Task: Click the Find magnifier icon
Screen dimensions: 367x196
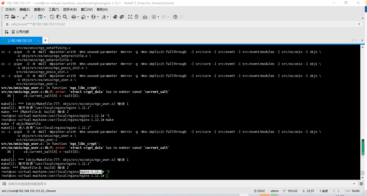Action: pos(65,17)
